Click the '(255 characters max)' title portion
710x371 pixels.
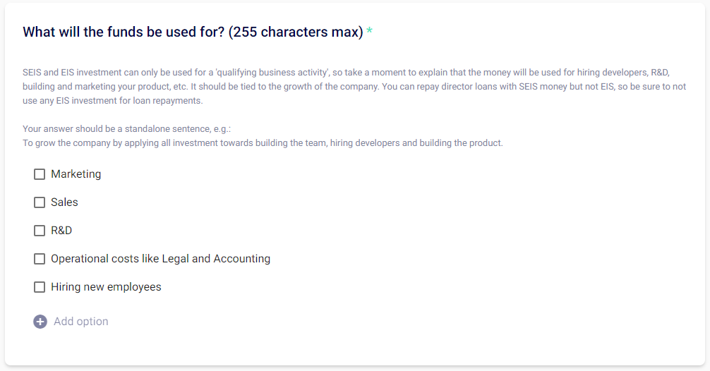pos(296,32)
